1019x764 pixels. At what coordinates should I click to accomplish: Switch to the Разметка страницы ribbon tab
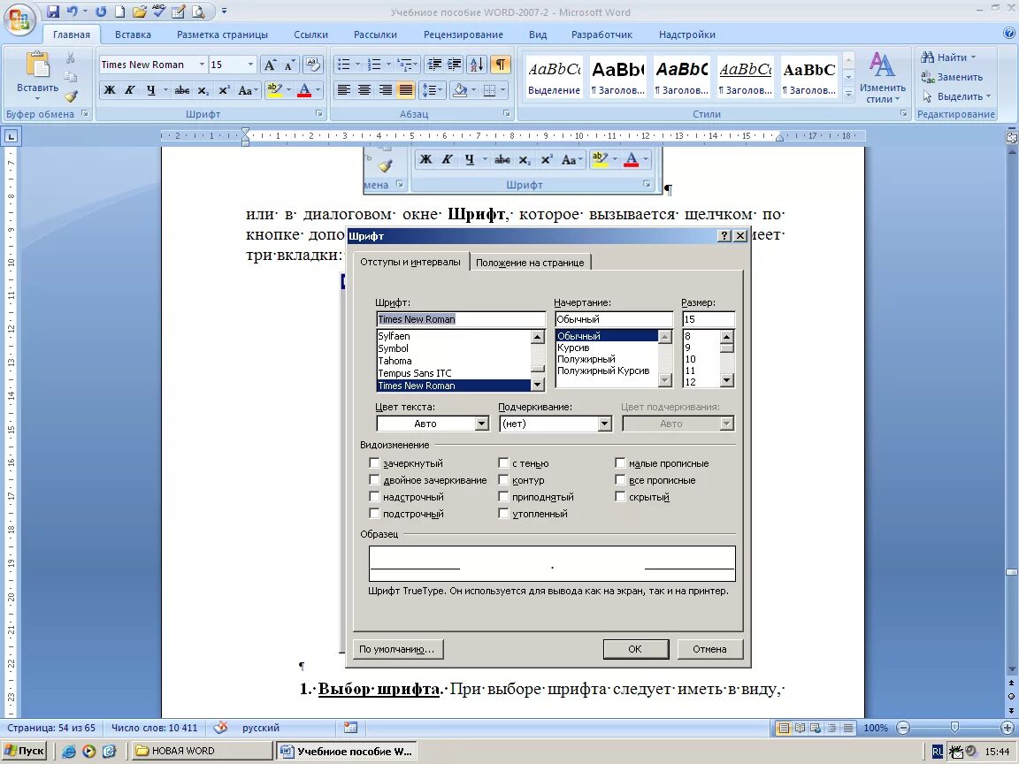pyautogui.click(x=222, y=34)
